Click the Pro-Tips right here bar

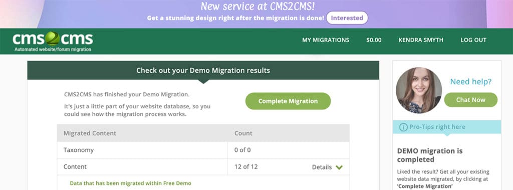[446, 127]
